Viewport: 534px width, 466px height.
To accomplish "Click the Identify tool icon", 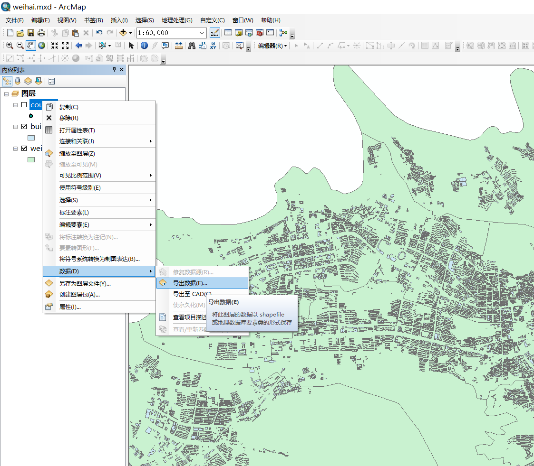I will click(144, 46).
